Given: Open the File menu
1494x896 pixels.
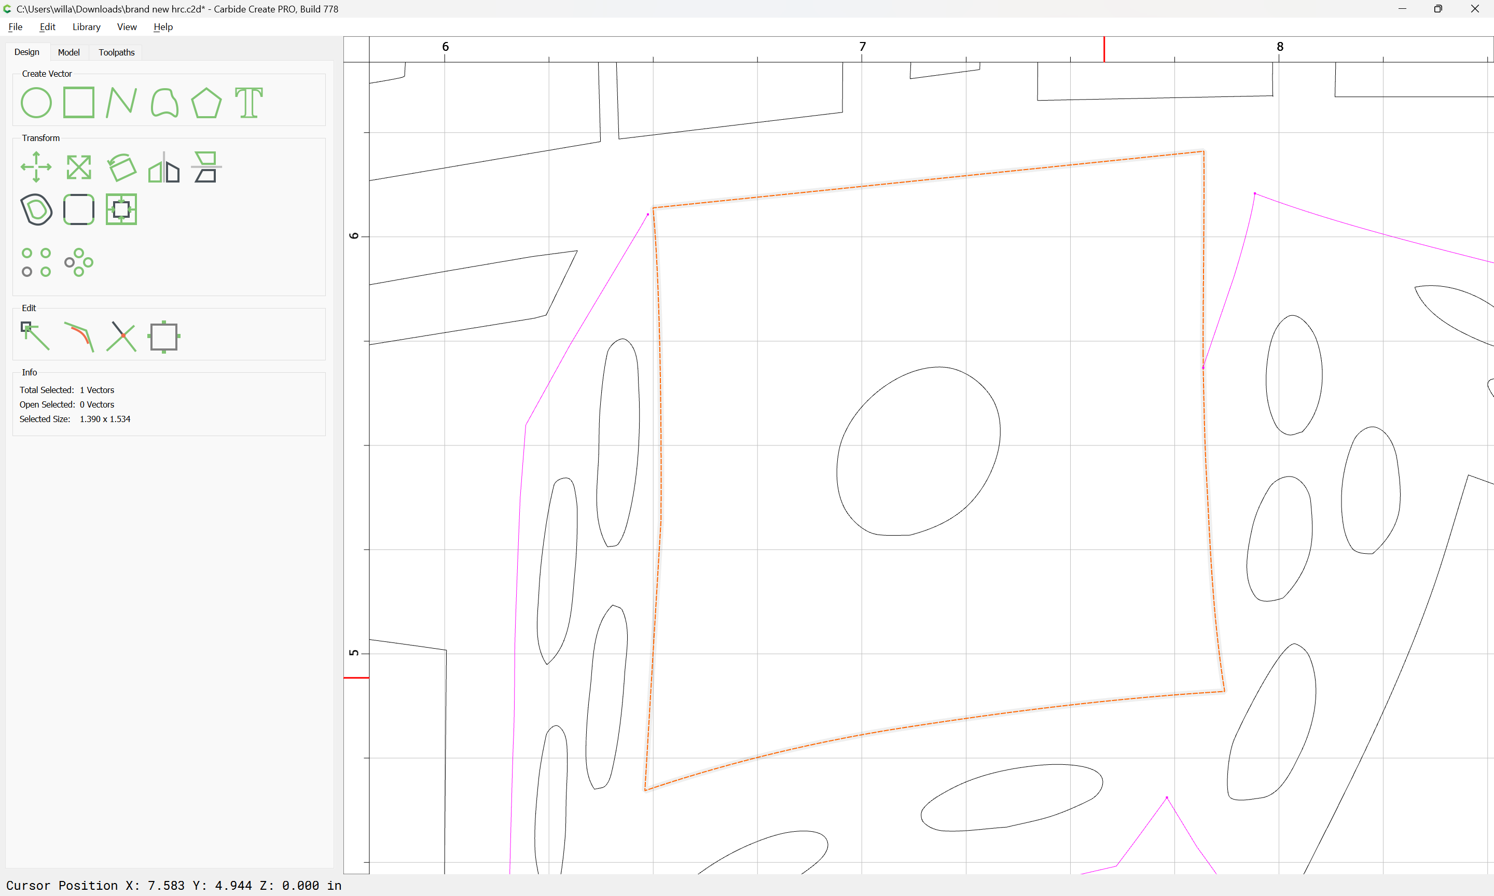Looking at the screenshot, I should [15, 26].
